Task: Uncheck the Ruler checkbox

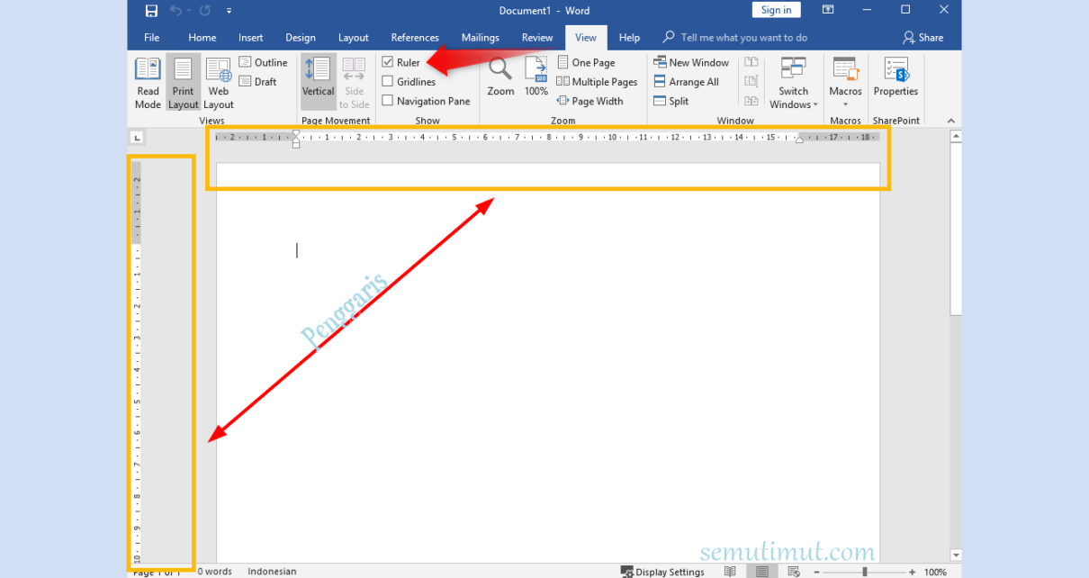Action: pos(387,62)
